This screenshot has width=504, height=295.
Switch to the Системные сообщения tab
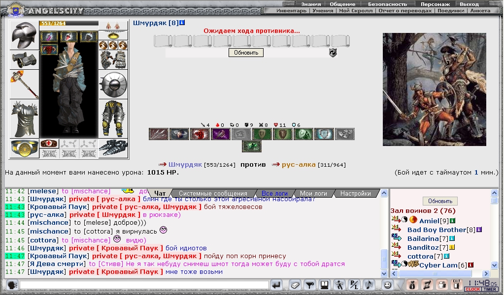[x=213, y=194]
